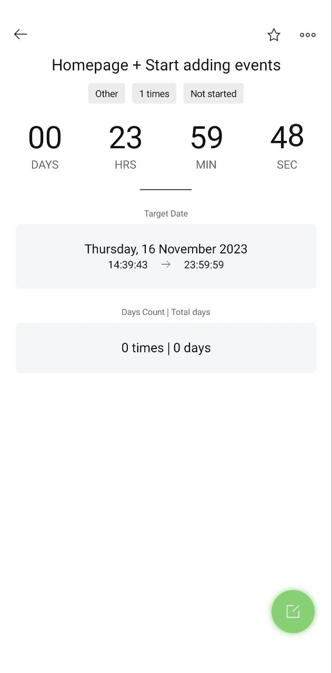
Task: Tap the 59 MIN countdown value
Action: pyautogui.click(x=206, y=147)
